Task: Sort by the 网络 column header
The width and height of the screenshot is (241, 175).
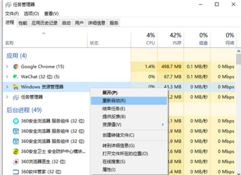Action: coord(223,40)
